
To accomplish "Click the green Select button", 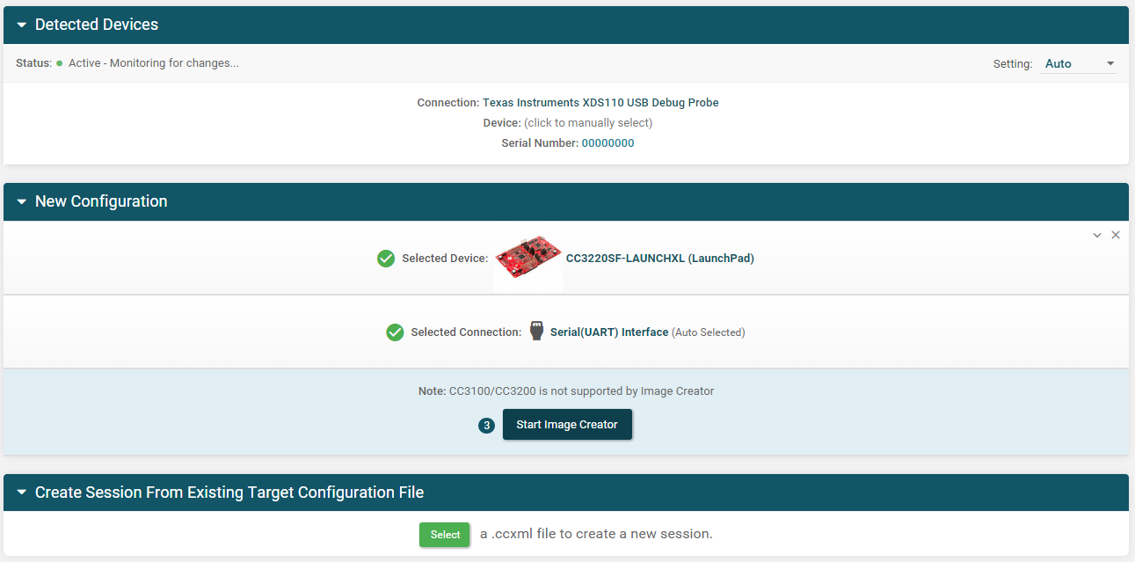I will tap(445, 535).
